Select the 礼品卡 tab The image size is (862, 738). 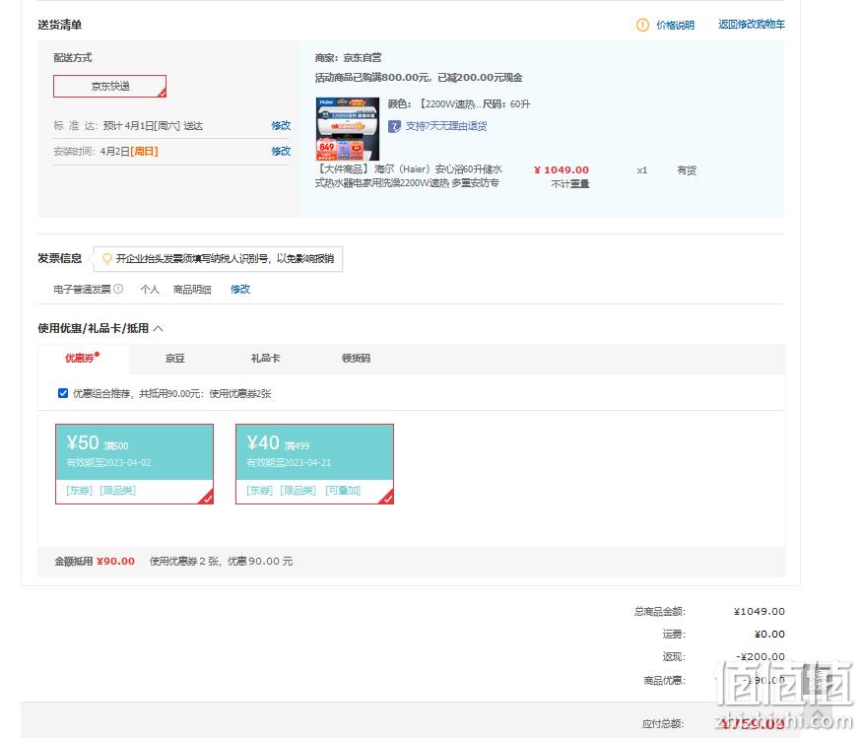266,359
